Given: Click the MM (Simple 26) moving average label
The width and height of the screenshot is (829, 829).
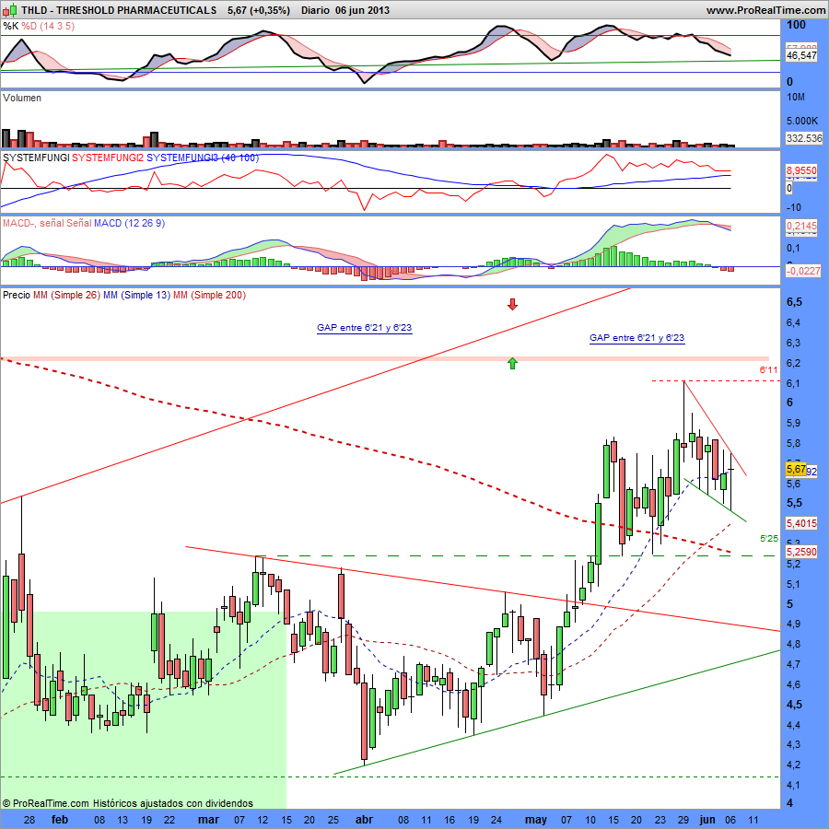Looking at the screenshot, I should pos(66,295).
